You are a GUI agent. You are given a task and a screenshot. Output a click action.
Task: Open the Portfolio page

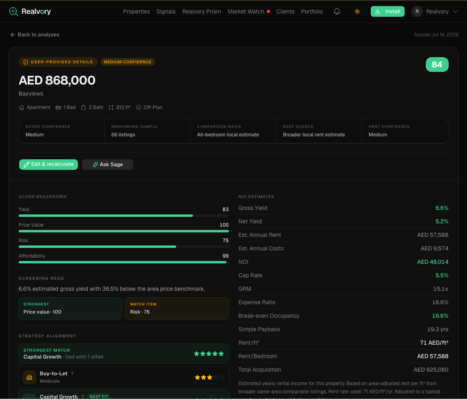pos(312,11)
